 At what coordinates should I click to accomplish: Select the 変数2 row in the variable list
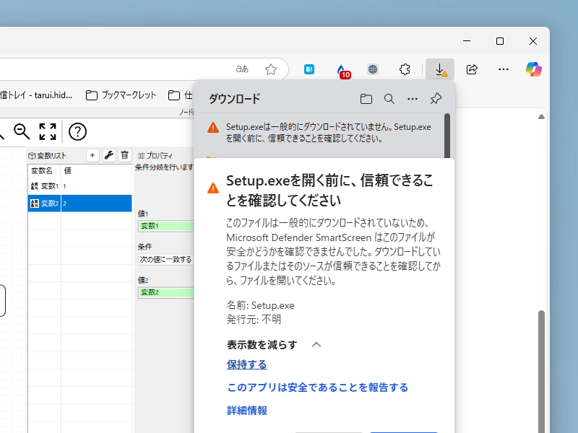click(79, 203)
